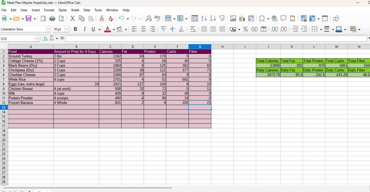Sort ascending A to Z
370x192 pixels.
point(204,18)
